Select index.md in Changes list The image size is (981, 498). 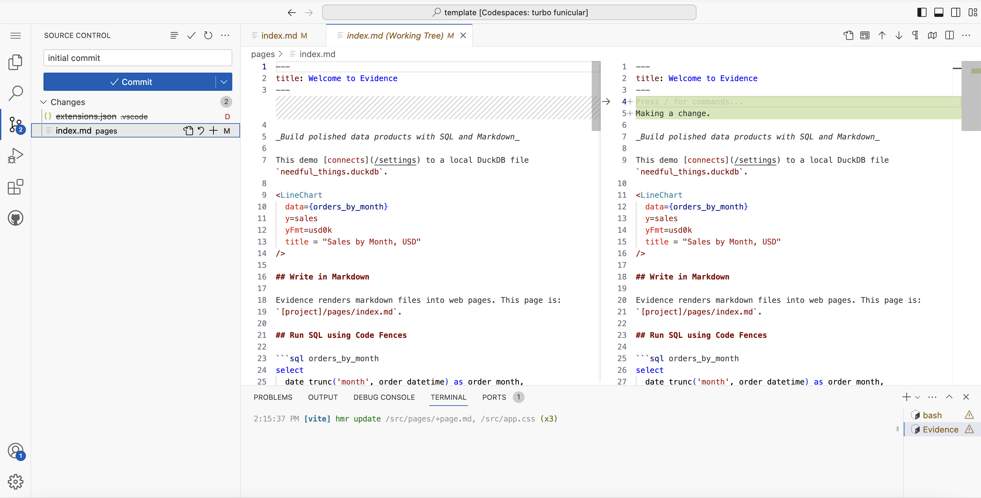point(136,131)
